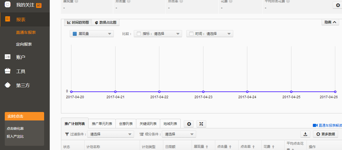Click help icon next to 展现量 summary

click(x=76, y=1)
